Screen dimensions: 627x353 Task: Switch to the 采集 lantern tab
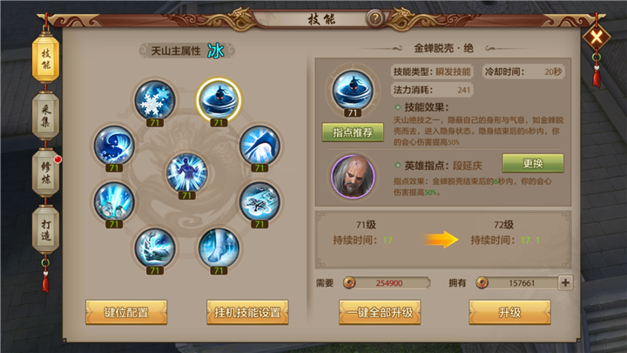tap(45, 116)
